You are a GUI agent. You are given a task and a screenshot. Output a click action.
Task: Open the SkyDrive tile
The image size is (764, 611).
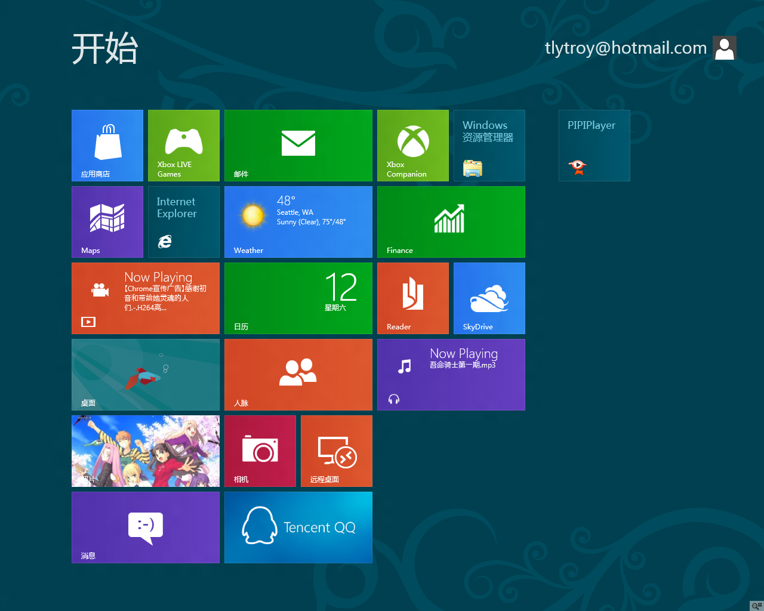489,298
